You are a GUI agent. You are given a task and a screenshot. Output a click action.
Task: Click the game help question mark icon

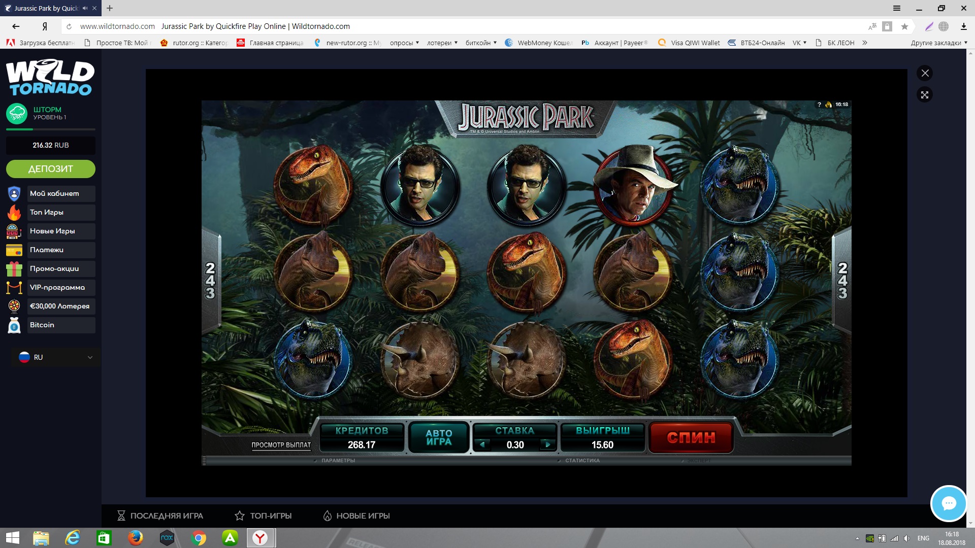tap(819, 105)
